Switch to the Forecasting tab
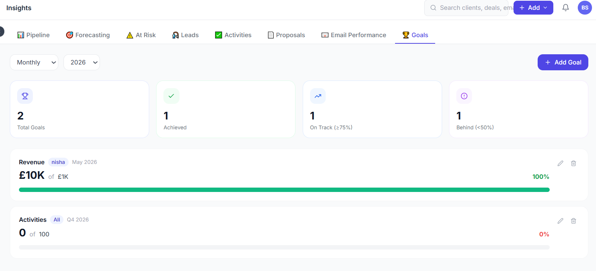596x271 pixels. click(x=88, y=35)
